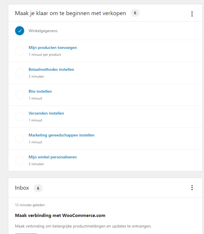Viewport: 204px width, 234px height.
Task: Toggle the circle for Marketing gereedschappen instellen
Action: (20, 139)
